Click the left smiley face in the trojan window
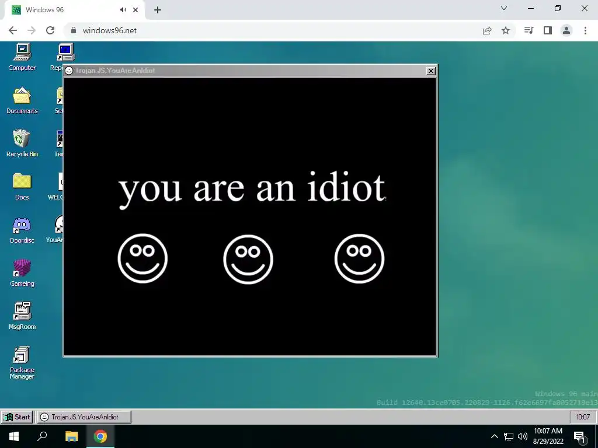The width and height of the screenshot is (598, 448). [x=142, y=258]
